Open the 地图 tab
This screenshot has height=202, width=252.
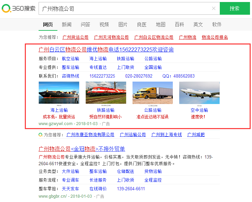(x=160, y=24)
